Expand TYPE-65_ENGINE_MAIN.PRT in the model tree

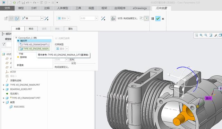(4, 85)
